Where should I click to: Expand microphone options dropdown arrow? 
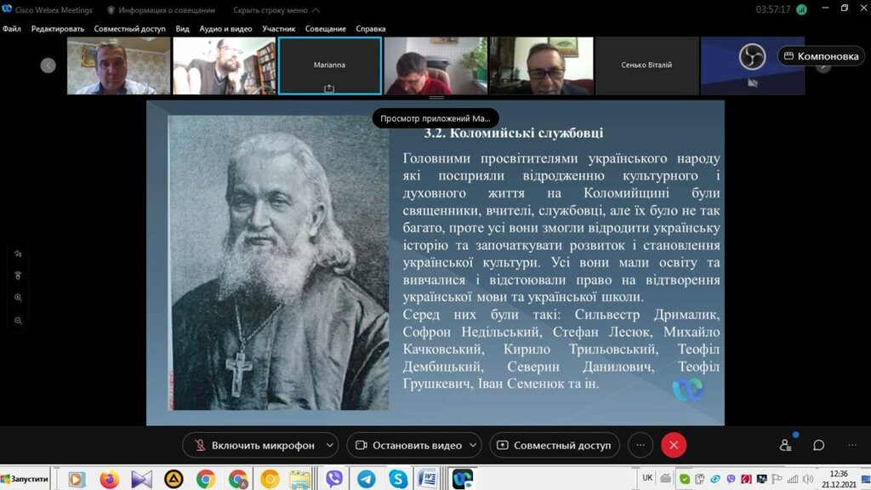click(x=330, y=445)
